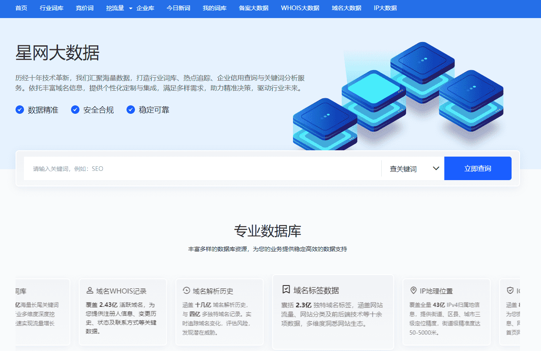Viewport: 541px width, 351px height.
Task: Click the checkmark icon beside 安全合规
Action: (x=75, y=110)
